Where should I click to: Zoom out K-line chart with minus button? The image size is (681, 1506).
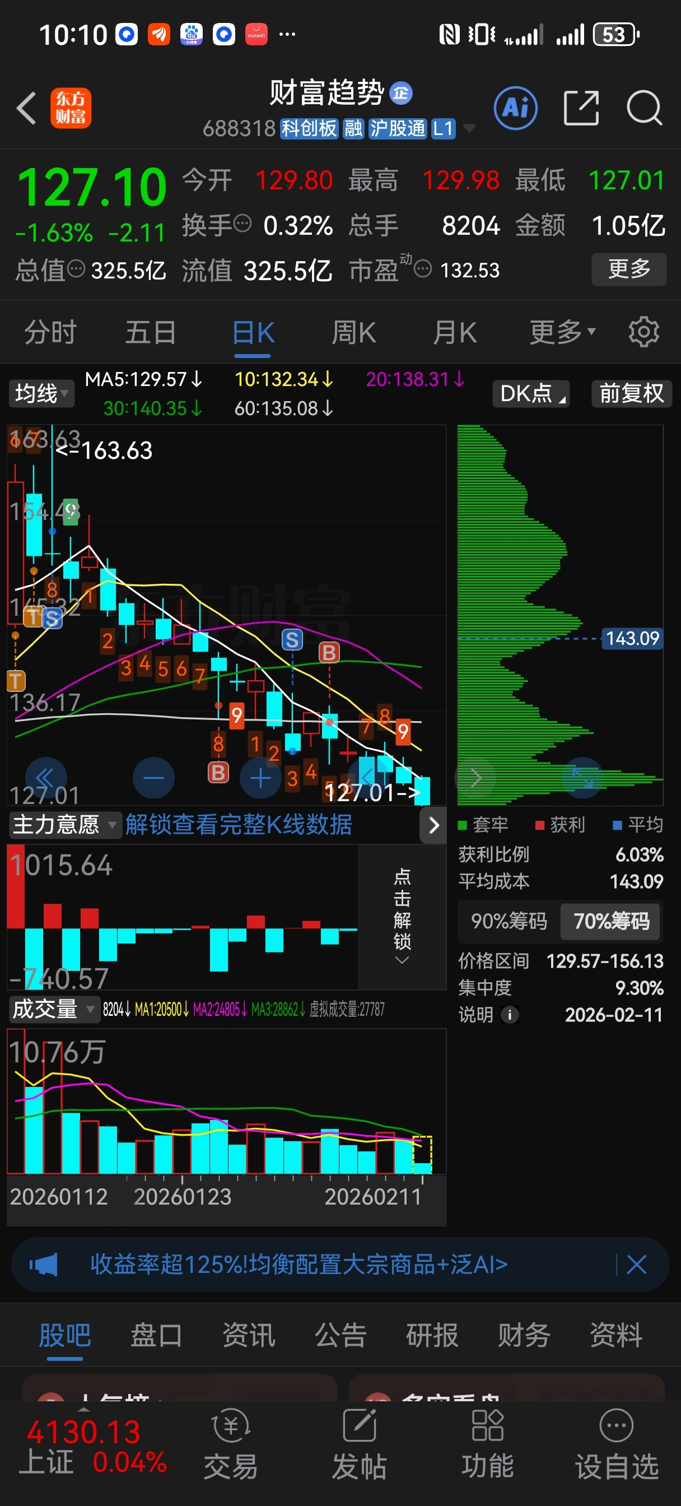click(154, 778)
